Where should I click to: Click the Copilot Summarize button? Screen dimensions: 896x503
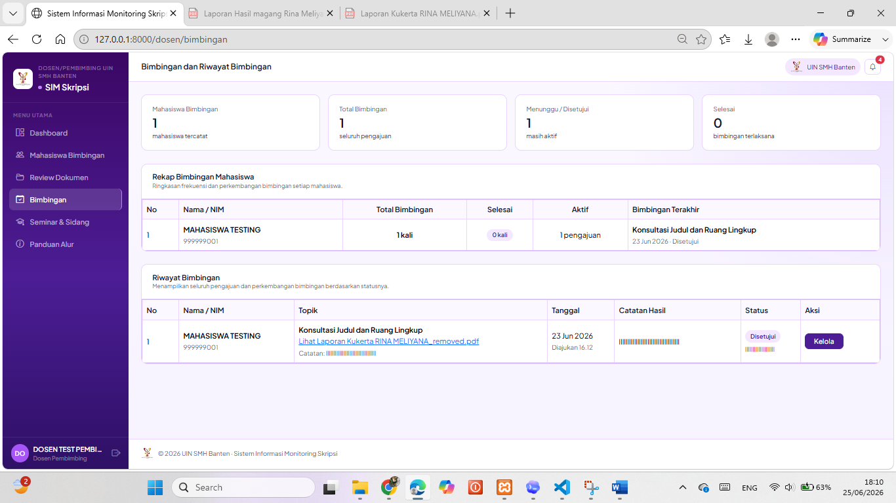(843, 39)
